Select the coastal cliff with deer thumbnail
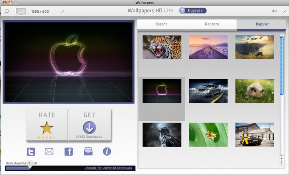Image resolution: width=289 pixels, height=175 pixels. click(255, 47)
